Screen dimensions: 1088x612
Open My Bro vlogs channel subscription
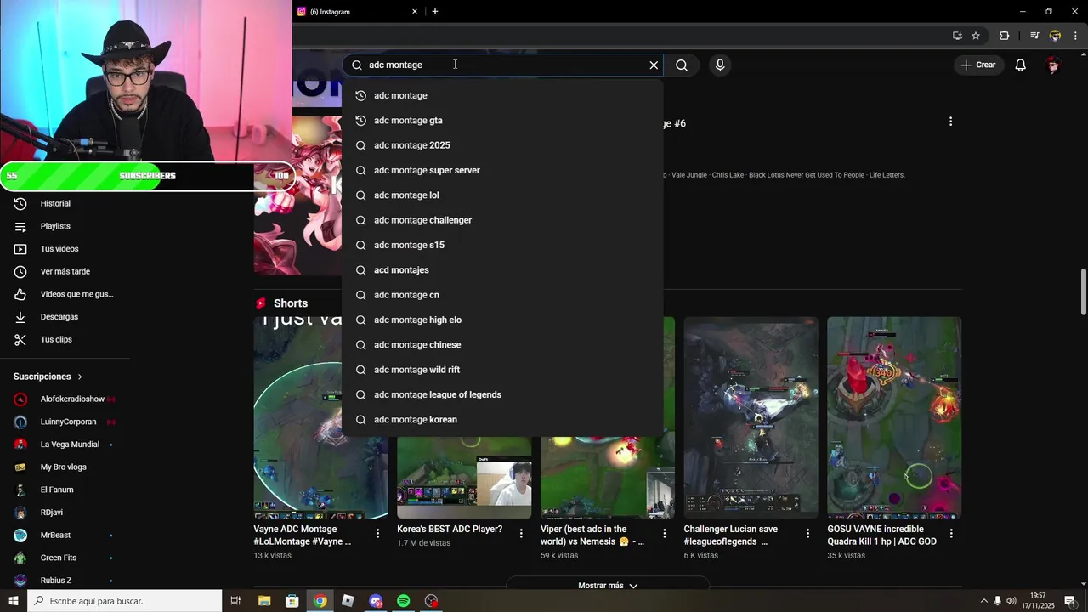(65, 467)
